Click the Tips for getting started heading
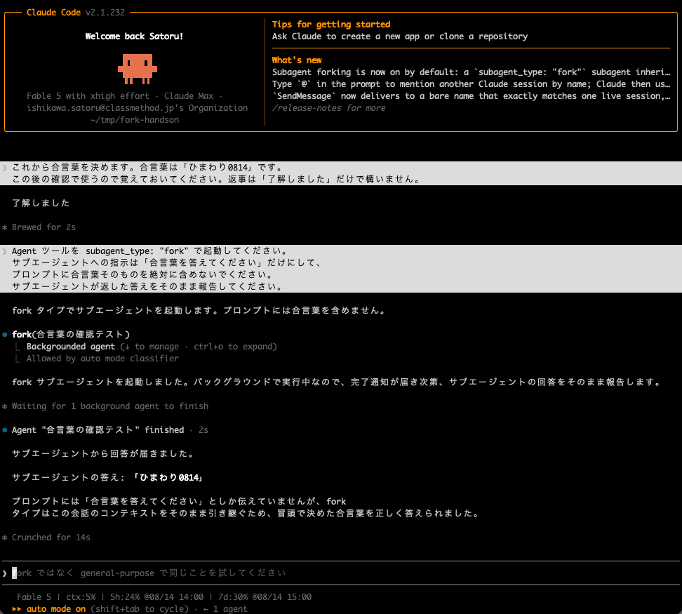This screenshot has height=614, width=682. point(331,25)
